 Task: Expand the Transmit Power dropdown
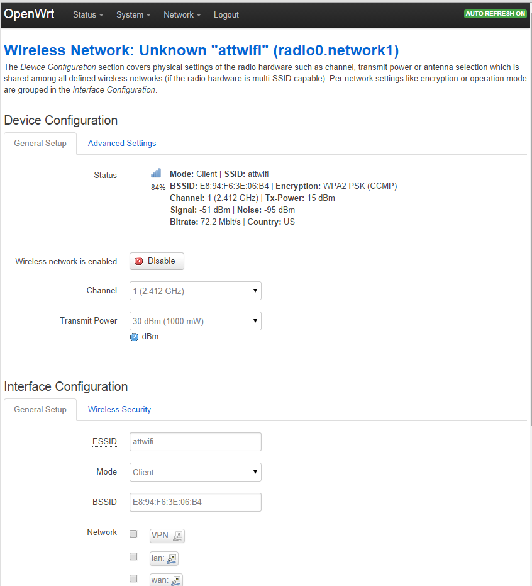tap(195, 321)
